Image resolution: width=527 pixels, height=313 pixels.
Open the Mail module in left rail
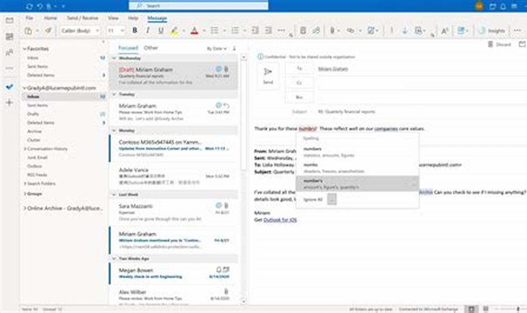(x=9, y=21)
